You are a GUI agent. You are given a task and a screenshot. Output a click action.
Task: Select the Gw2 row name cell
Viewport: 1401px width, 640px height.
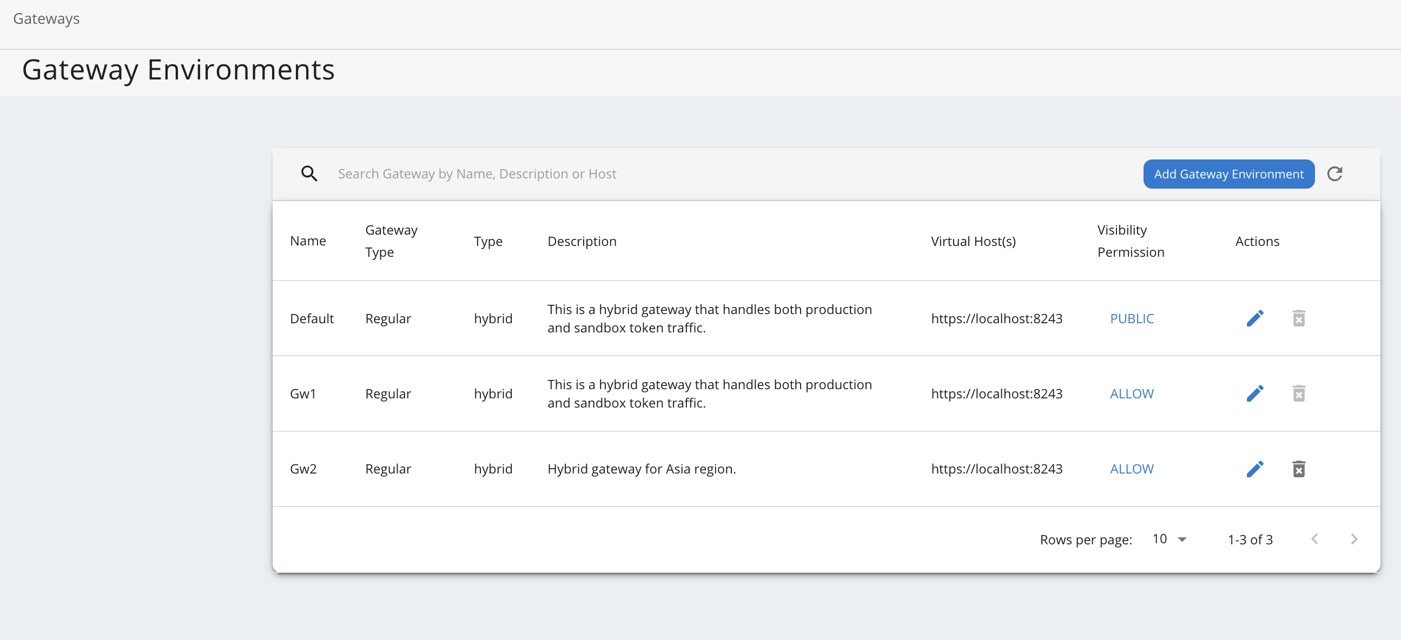click(x=303, y=469)
